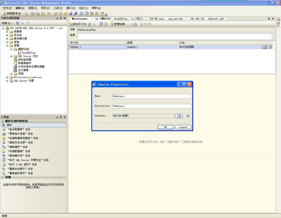Open the 工具 menu
281x218 pixels.
coord(56,8)
